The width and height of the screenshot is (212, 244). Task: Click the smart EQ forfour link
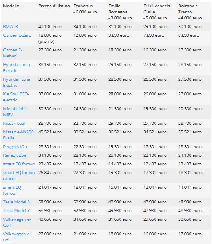tap(12, 190)
